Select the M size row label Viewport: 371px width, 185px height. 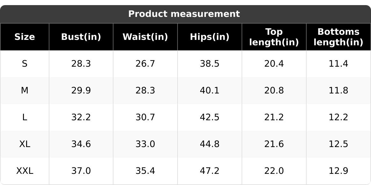[25, 91]
